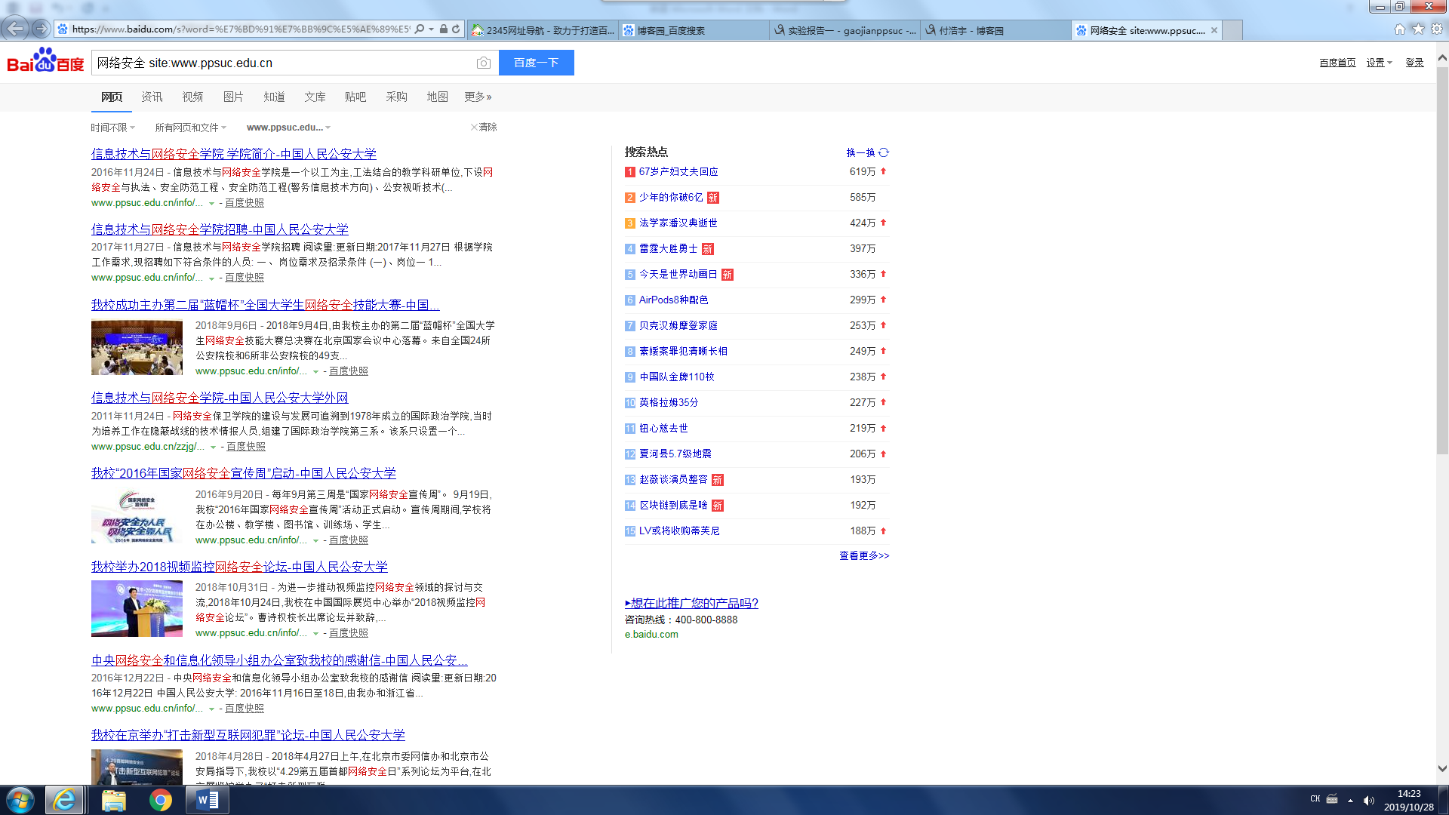Open the 设置 settings dropdown

pyautogui.click(x=1379, y=63)
